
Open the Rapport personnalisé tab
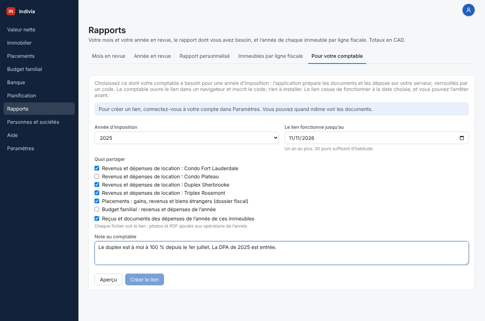[x=205, y=56]
